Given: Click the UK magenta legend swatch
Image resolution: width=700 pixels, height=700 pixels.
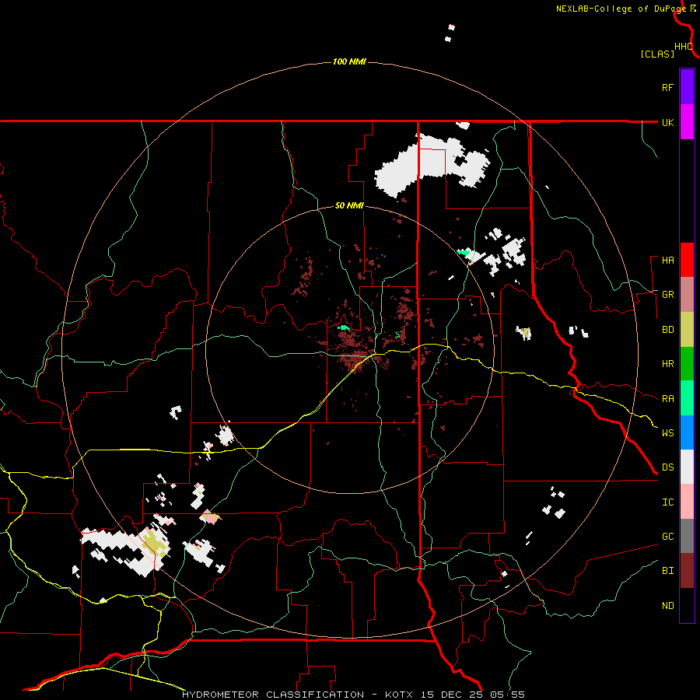Looking at the screenshot, I should [687, 122].
